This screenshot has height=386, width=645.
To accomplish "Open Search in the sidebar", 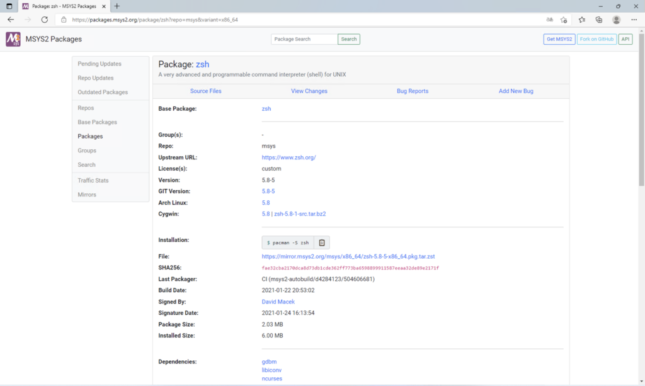I will (86, 165).
